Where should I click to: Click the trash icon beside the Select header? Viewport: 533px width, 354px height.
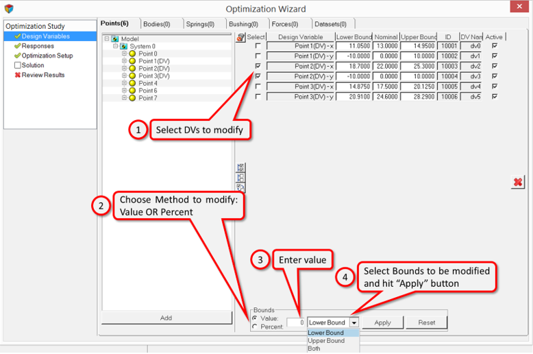click(240, 37)
